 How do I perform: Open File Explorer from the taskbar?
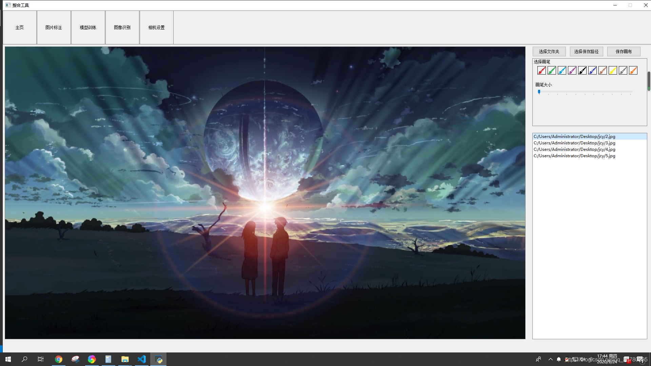click(125, 359)
